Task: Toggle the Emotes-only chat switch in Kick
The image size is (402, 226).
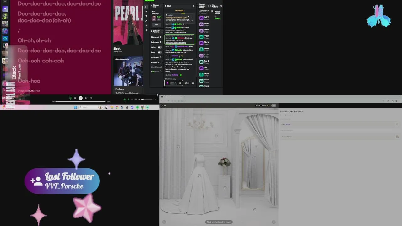Action: point(160,52)
